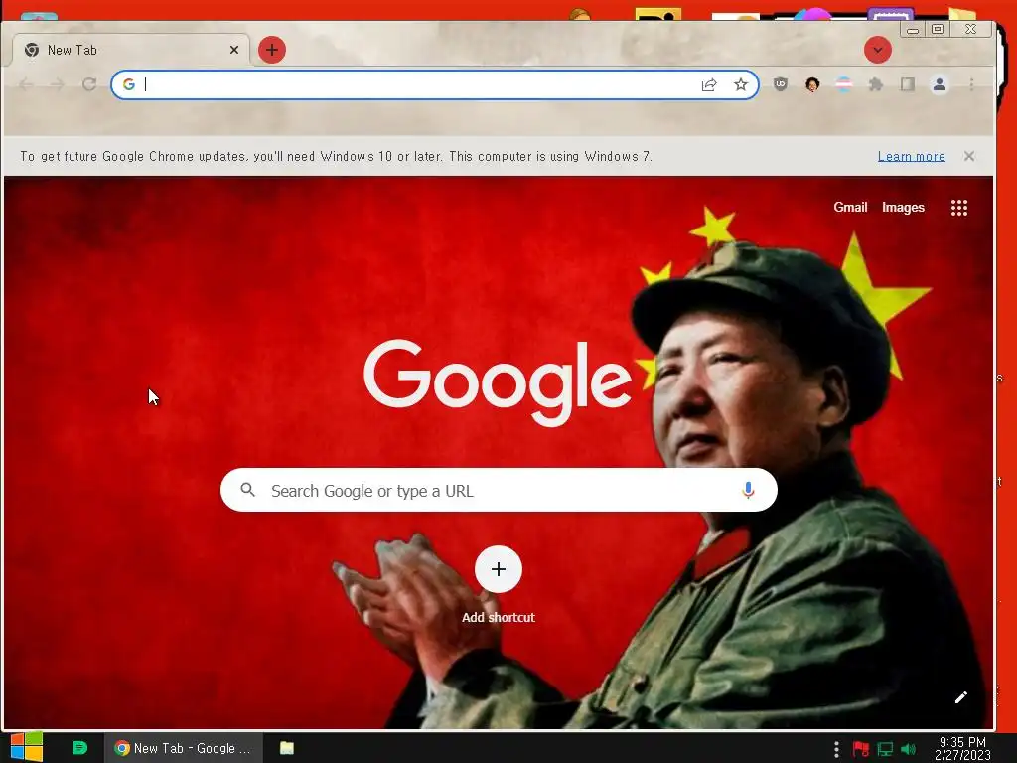Open the uBlock Origin shield extension

(x=781, y=84)
